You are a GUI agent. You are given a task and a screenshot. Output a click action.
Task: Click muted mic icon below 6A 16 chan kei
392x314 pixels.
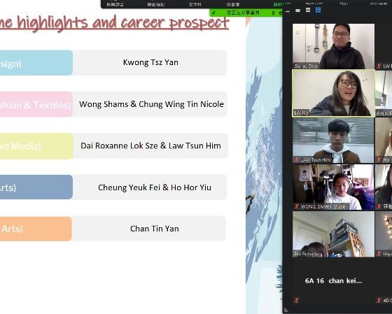pos(297,300)
